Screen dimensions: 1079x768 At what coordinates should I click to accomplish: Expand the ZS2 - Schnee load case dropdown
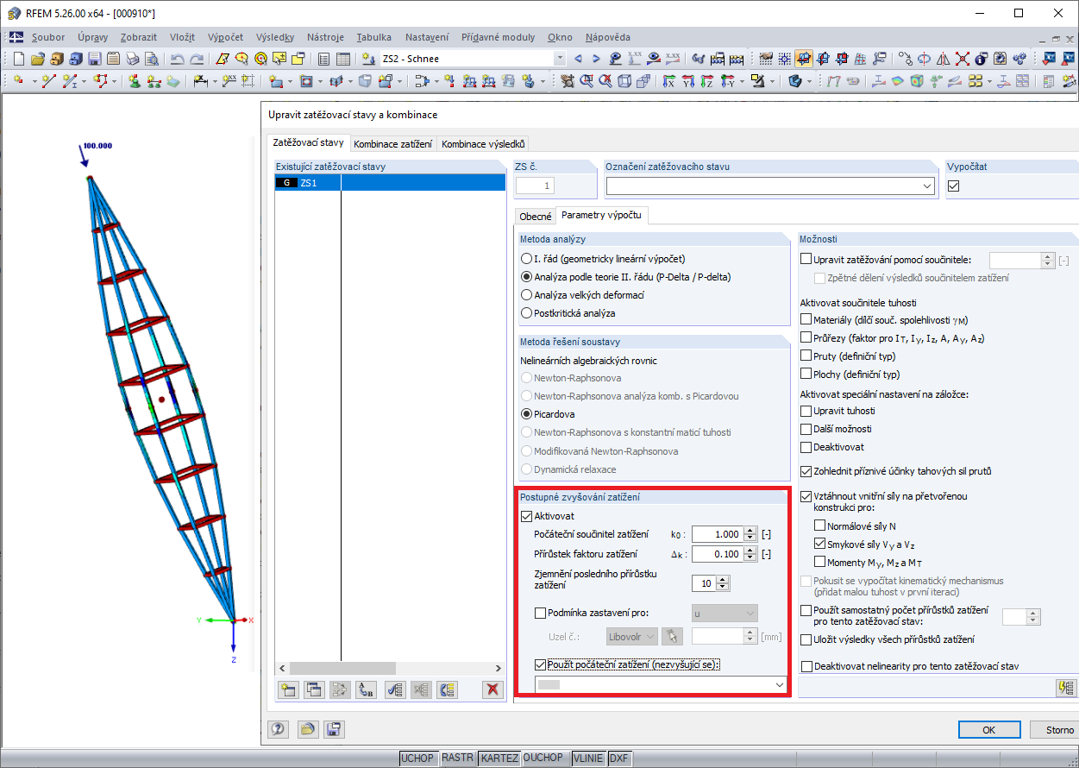[x=560, y=59]
